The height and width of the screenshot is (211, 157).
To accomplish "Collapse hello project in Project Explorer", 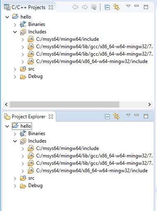I will pos(7,126).
